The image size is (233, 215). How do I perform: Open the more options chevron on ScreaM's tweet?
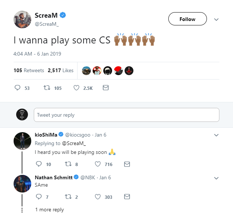[216, 20]
